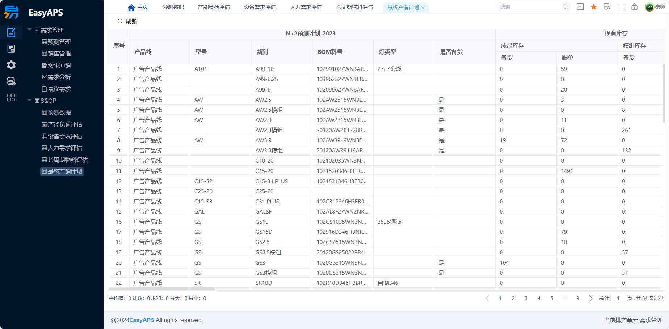Viewport: 669px width, 329px height.
Task: Open the settings gear in left sidebar
Action: click(11, 65)
